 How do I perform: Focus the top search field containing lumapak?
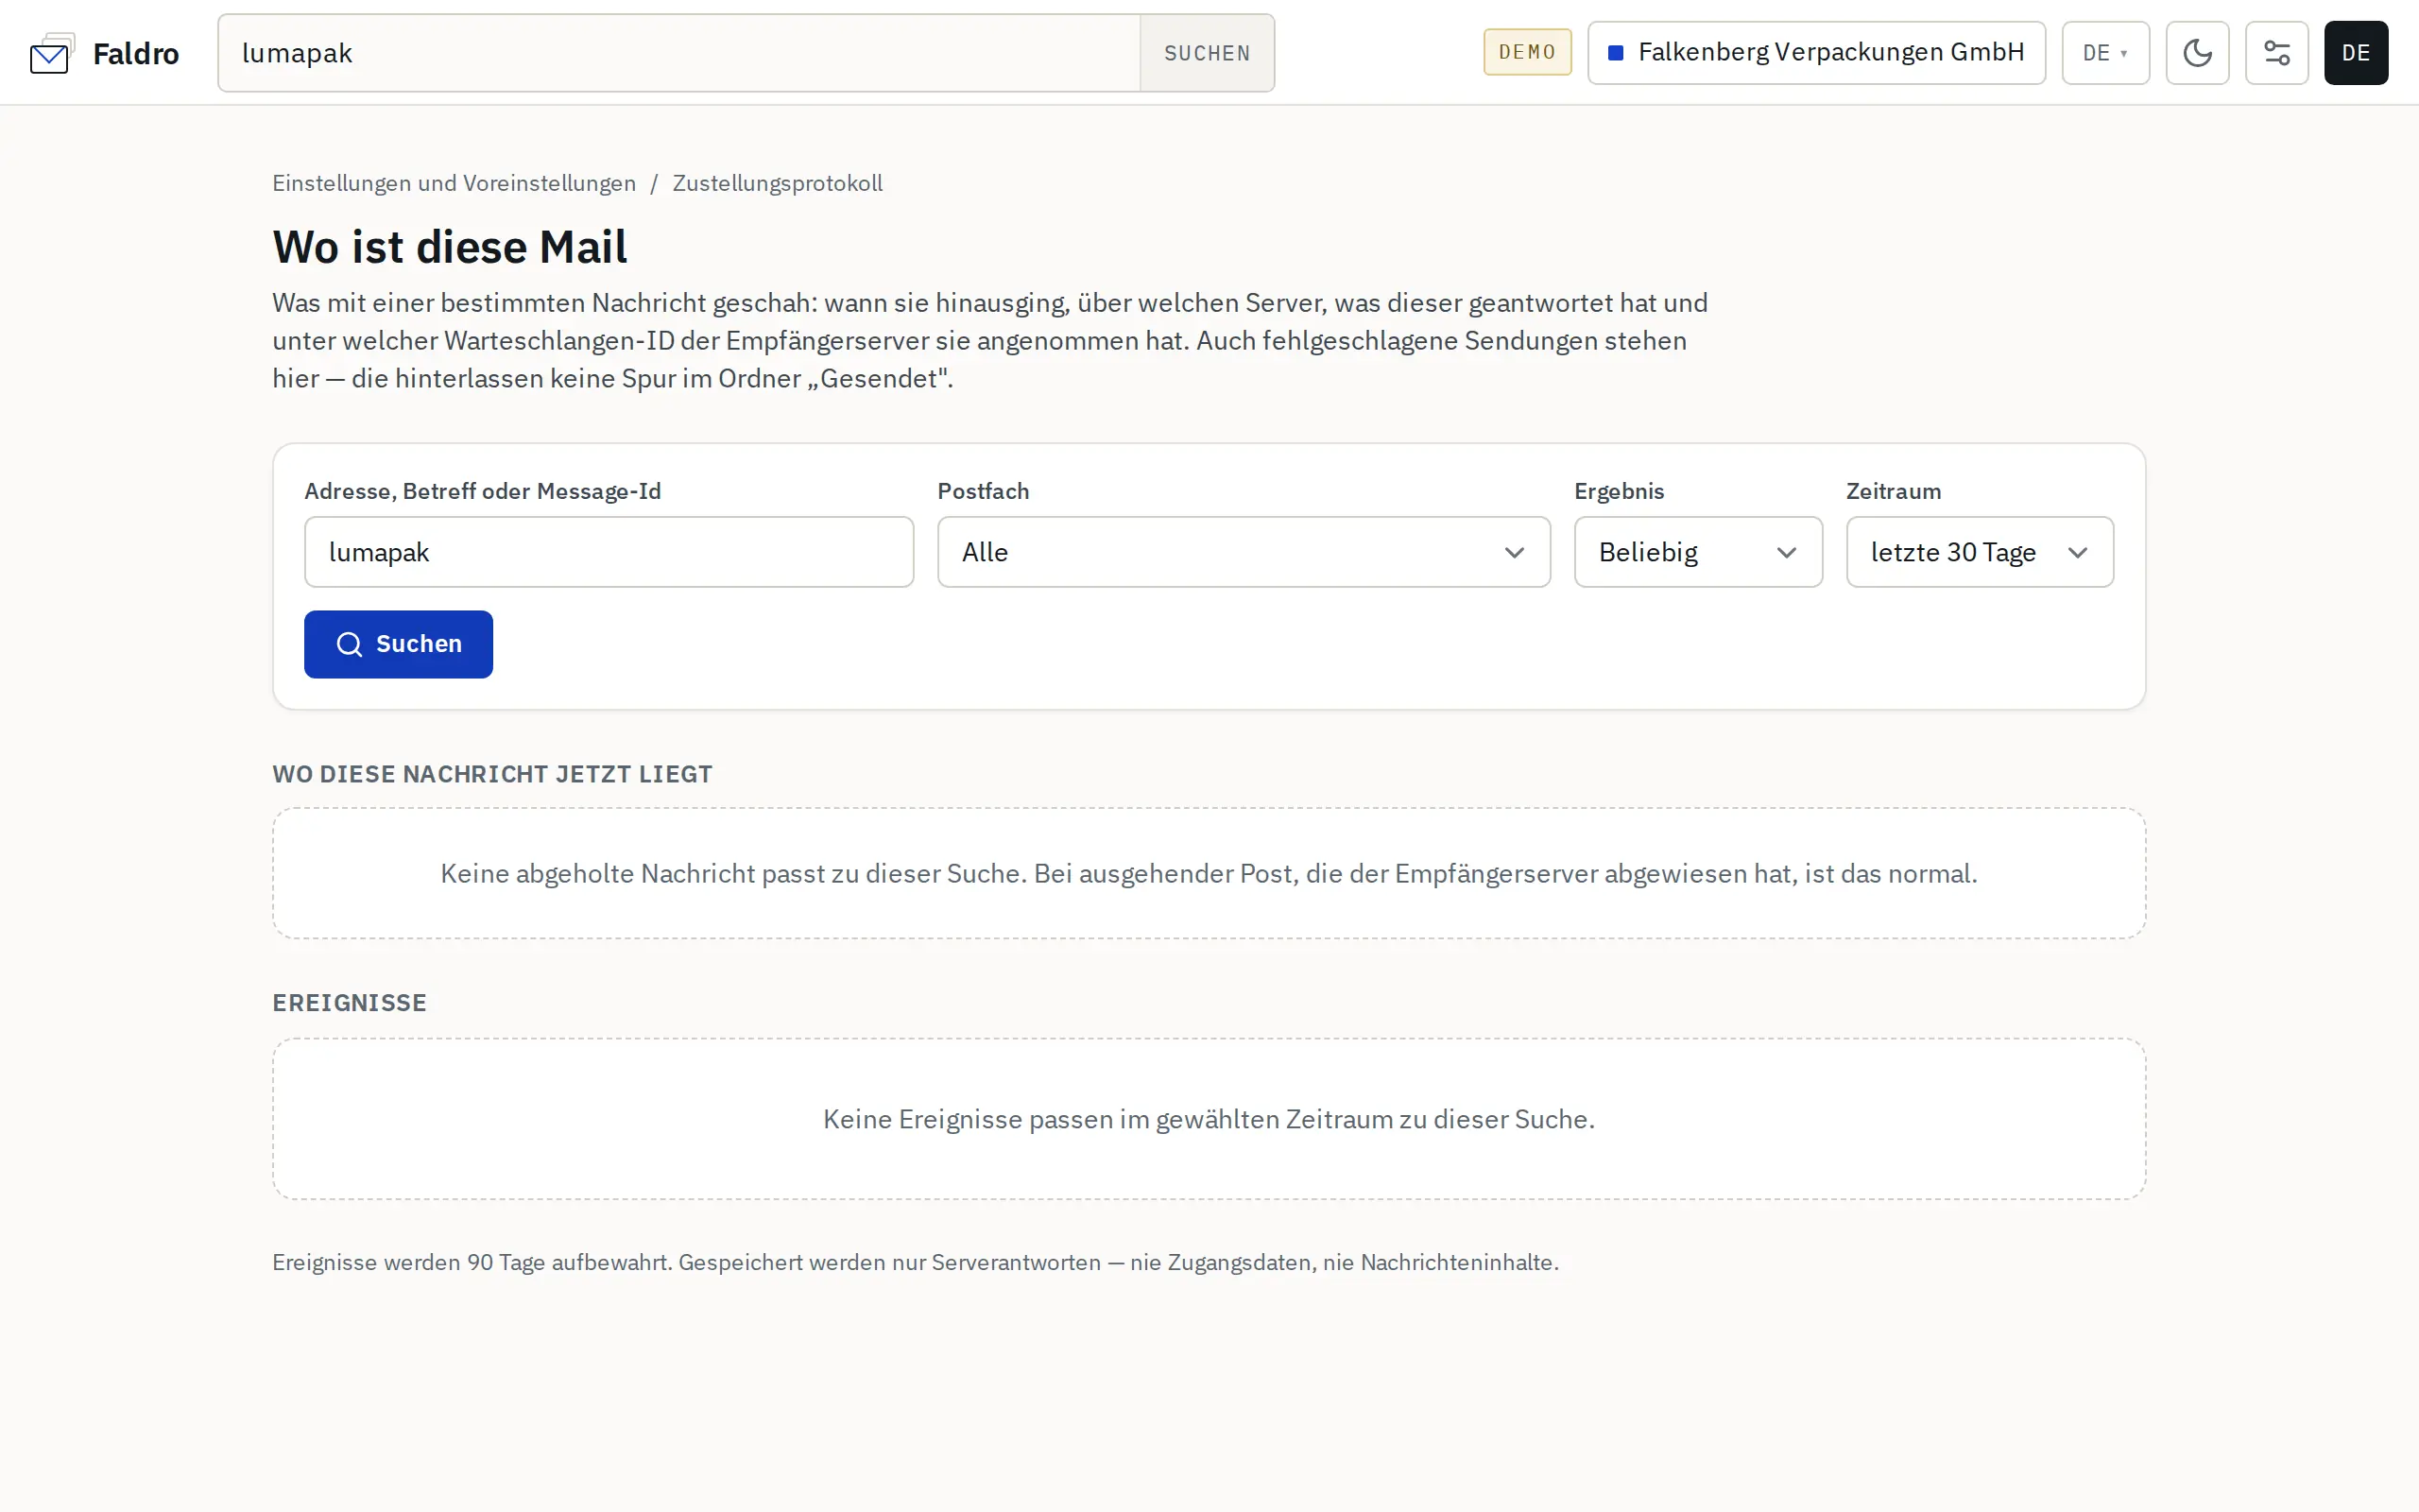[678, 53]
